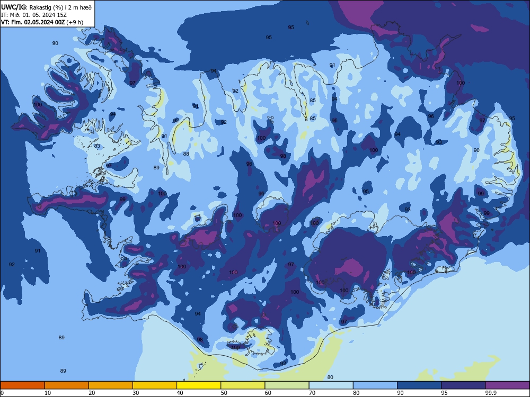Click the legend tick label "30"
This screenshot has height=397, width=530.
point(136,393)
